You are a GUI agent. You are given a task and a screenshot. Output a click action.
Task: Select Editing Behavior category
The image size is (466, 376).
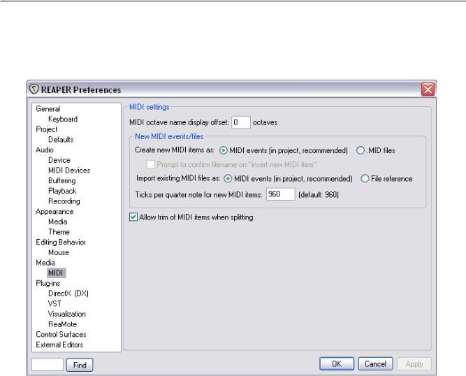coord(61,243)
